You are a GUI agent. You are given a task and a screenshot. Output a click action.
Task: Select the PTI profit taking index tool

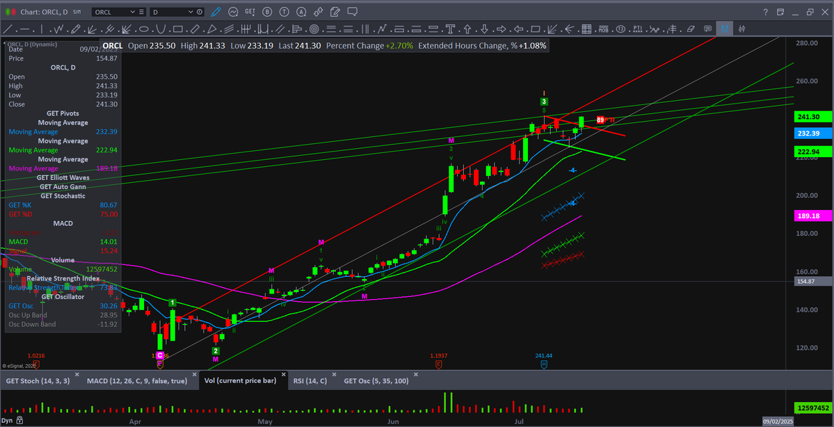638,29
